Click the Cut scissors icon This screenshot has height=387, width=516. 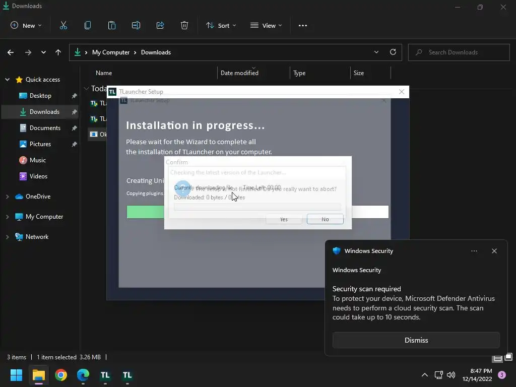(63, 25)
